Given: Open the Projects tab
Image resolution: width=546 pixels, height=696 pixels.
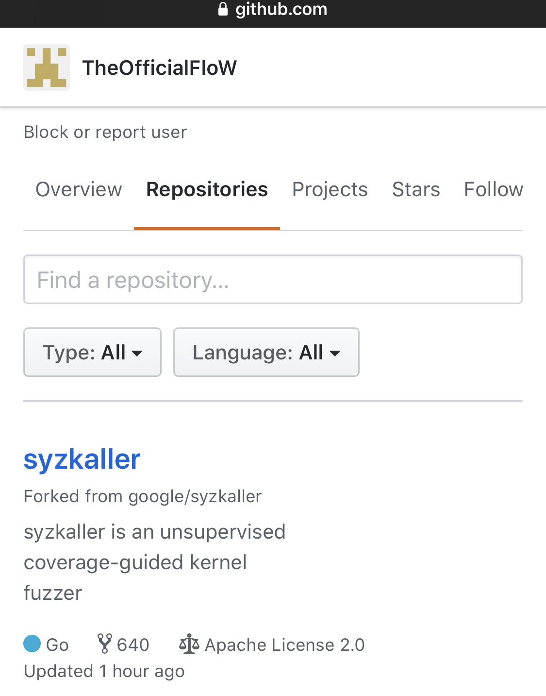Looking at the screenshot, I should pos(330,189).
